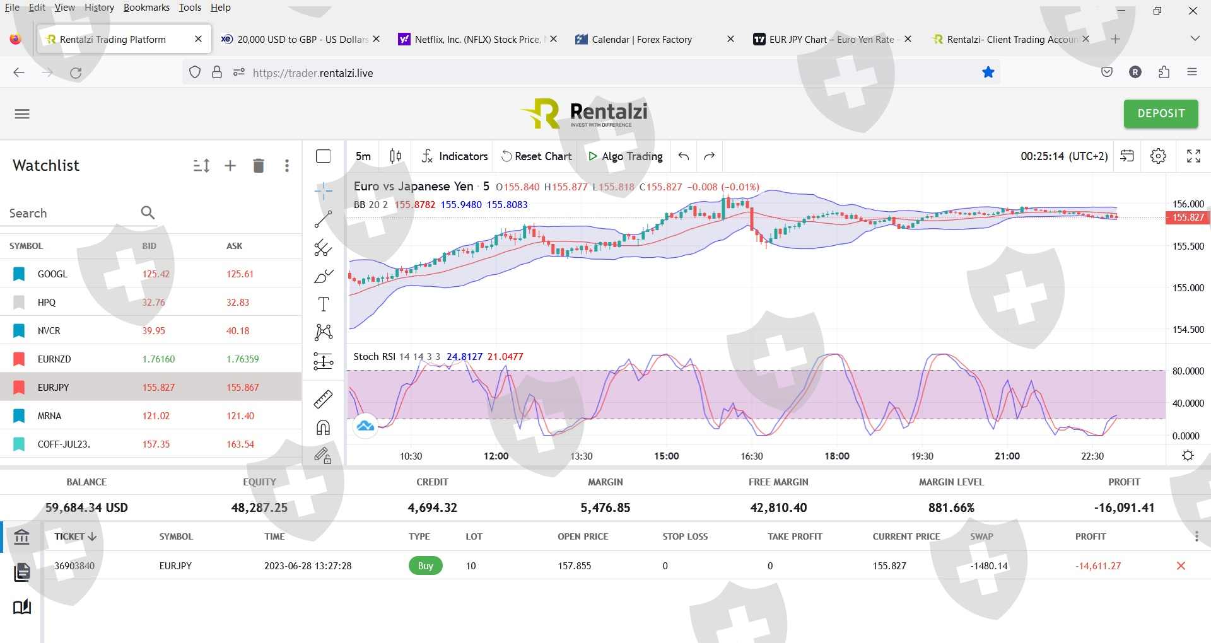
Task: Open the Tools menu
Action: [x=190, y=8]
